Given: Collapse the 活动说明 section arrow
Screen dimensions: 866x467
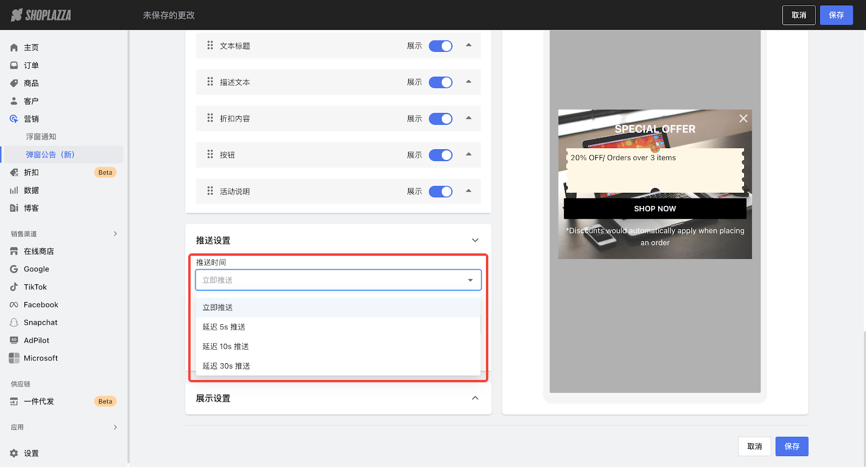Looking at the screenshot, I should 469,191.
